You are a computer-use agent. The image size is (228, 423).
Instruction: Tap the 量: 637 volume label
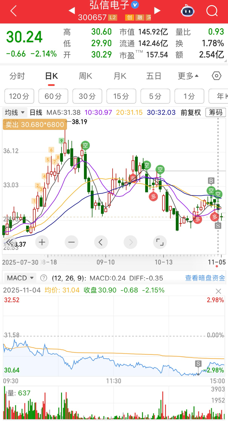tap(19, 393)
